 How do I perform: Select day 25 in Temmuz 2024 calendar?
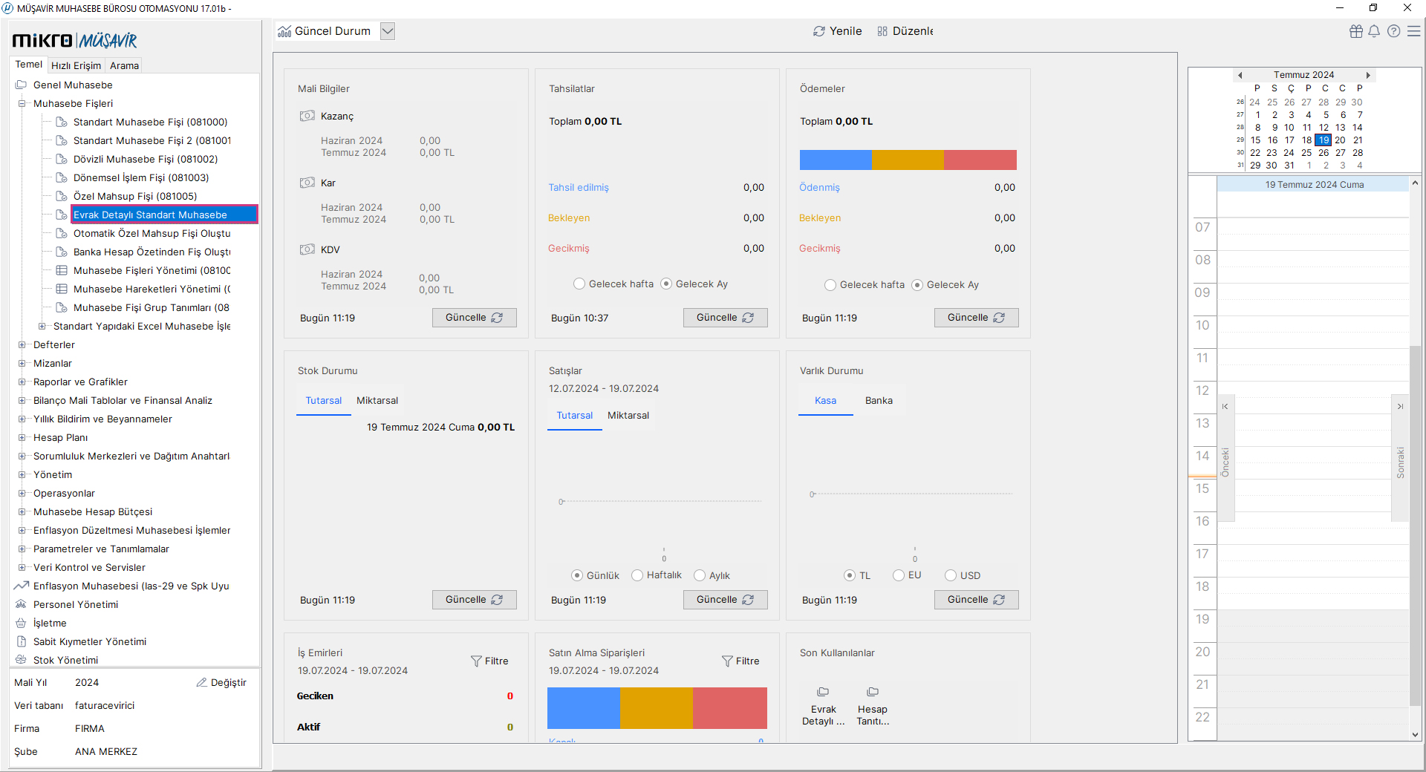tap(1306, 153)
